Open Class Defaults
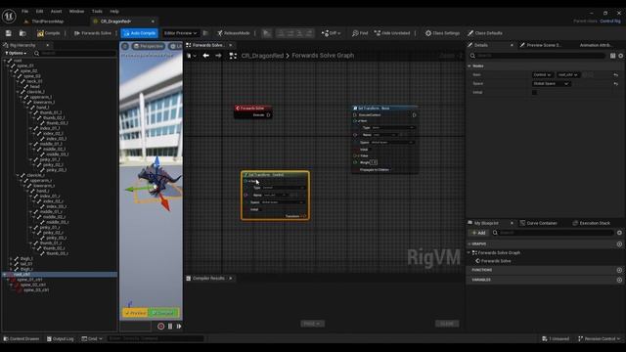626x352 pixels. click(485, 33)
